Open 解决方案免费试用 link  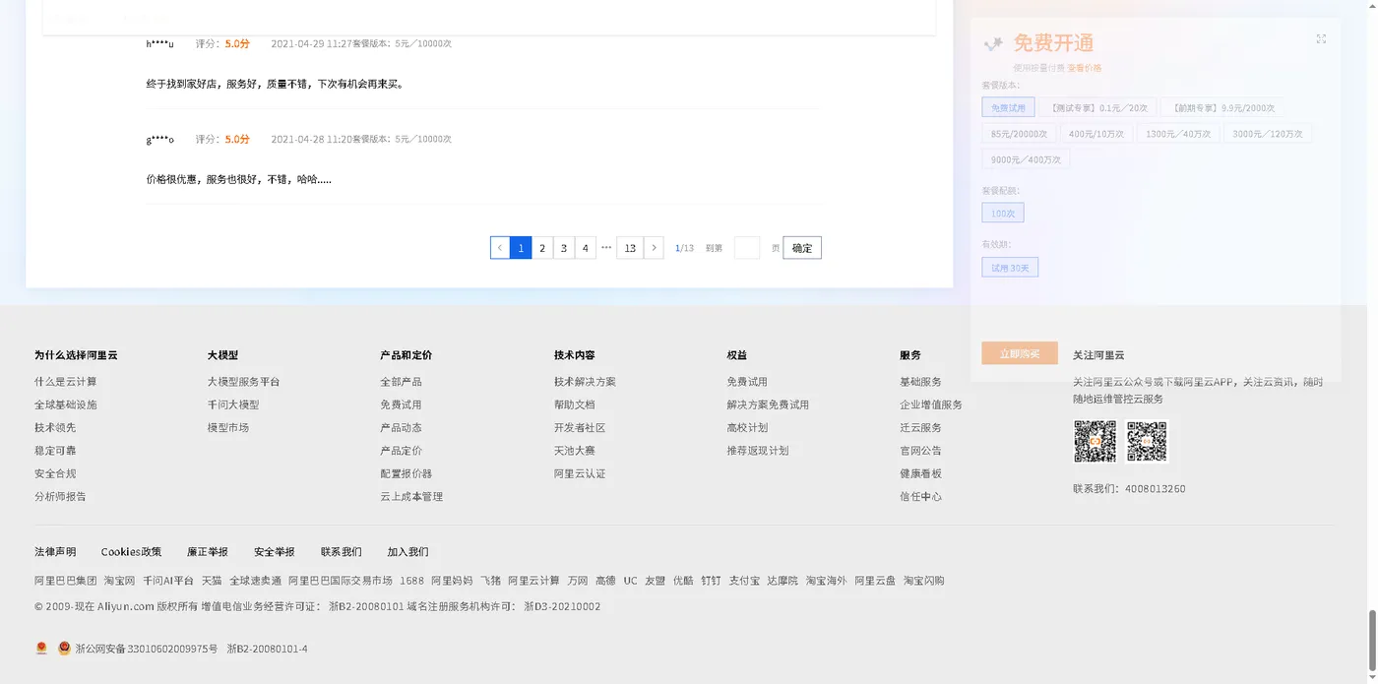pos(768,404)
